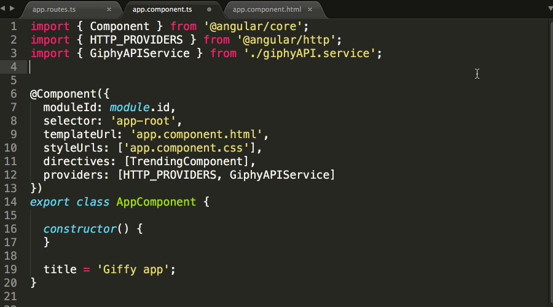Image resolution: width=553 pixels, height=307 pixels.
Task: Click directives property name
Action: 77,161
